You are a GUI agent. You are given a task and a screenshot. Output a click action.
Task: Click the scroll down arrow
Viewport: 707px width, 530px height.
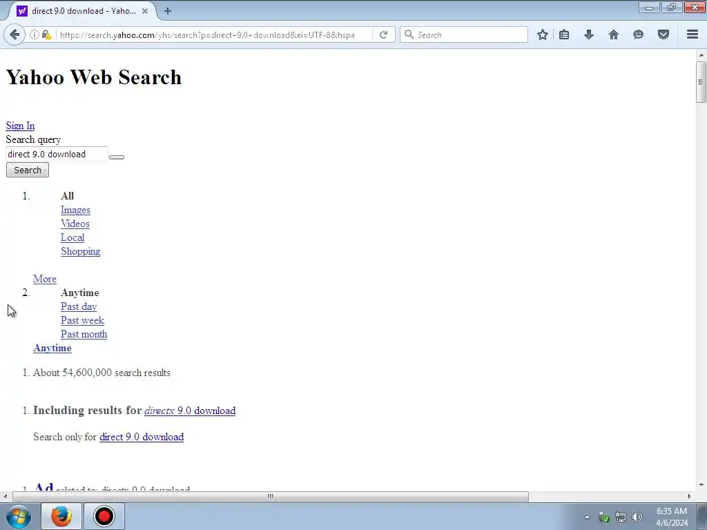tap(701, 485)
